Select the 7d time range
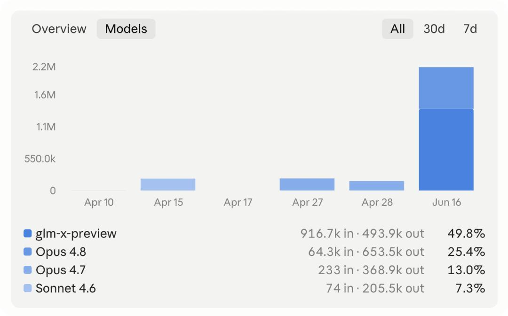Viewport: 508px width, 316px height. click(x=470, y=29)
